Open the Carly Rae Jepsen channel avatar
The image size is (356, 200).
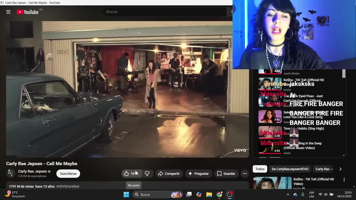[x=11, y=173]
